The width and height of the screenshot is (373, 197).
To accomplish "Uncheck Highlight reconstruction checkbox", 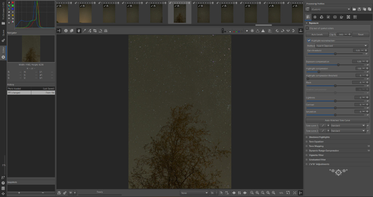I will (309, 40).
